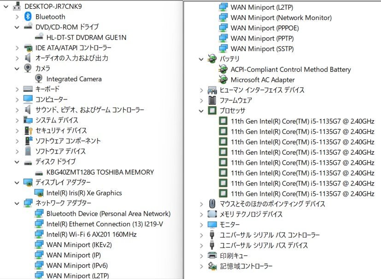Viewport: 381px width, 279px height.
Task: Collapse the バッテリ category
Action: coord(201,59)
